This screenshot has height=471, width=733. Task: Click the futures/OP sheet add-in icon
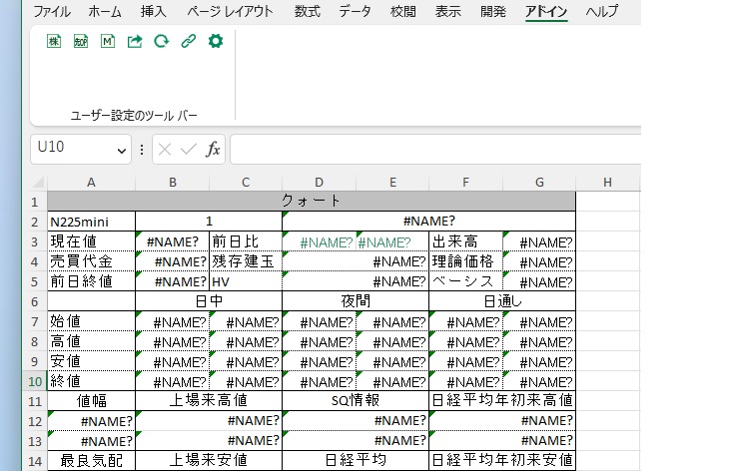coord(81,42)
